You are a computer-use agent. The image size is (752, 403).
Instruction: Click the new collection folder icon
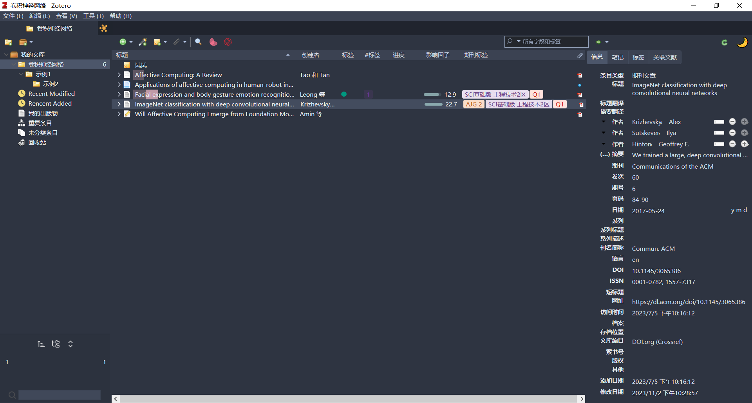click(x=8, y=42)
